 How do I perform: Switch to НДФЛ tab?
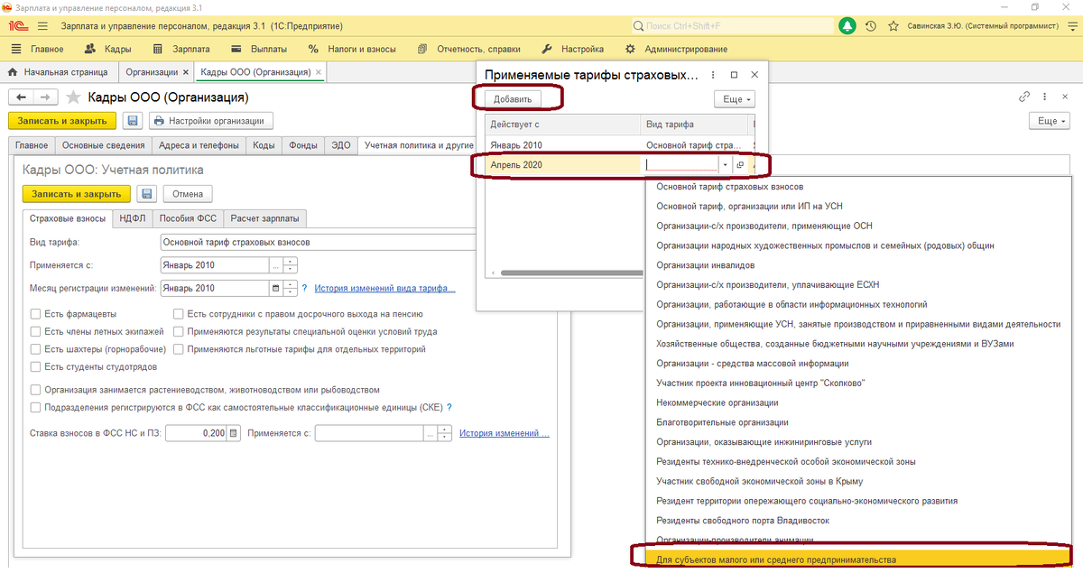[131, 217]
